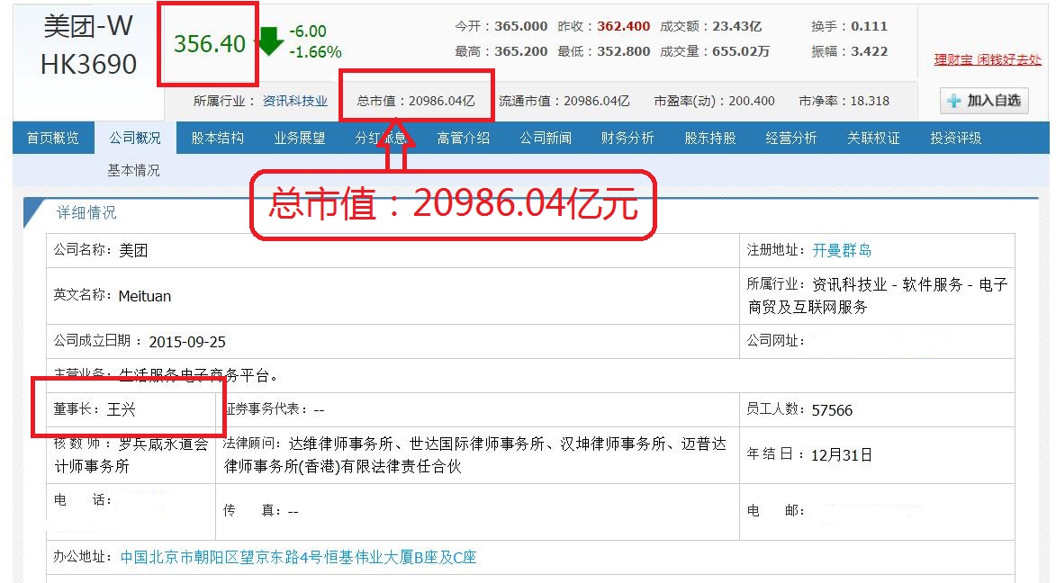Click the 最高 value 365.200
The width and height of the screenshot is (1056, 583).
(520, 51)
